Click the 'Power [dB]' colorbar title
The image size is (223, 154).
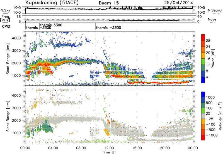[213, 59]
